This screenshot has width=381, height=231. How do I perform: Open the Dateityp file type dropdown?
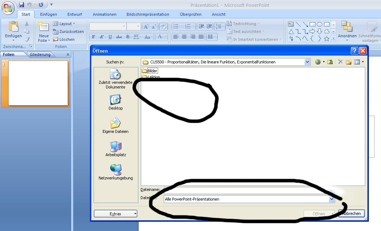coord(332,199)
